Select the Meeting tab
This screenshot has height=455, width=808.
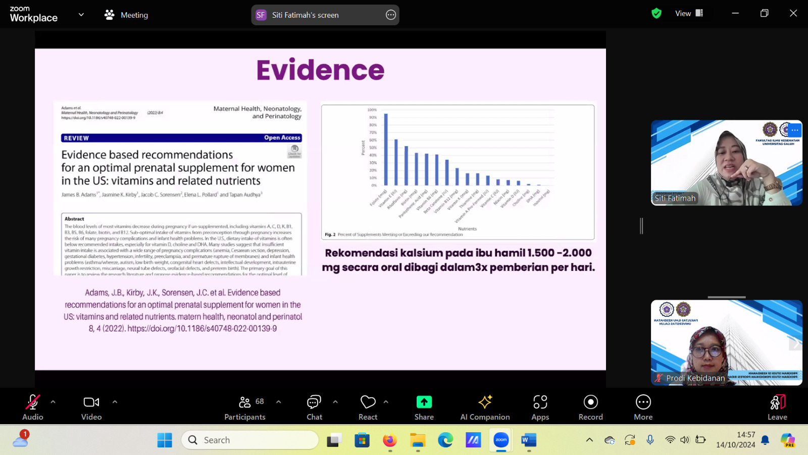click(x=126, y=15)
